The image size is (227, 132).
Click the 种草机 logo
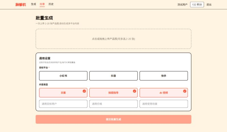(21, 5)
